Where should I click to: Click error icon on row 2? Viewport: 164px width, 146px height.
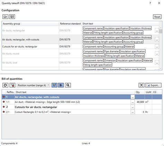pyautogui.click(x=4, y=107)
